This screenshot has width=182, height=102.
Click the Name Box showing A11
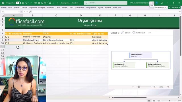tap(9, 12)
